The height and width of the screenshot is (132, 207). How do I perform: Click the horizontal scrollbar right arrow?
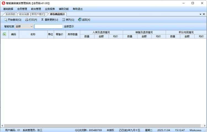click(205, 126)
